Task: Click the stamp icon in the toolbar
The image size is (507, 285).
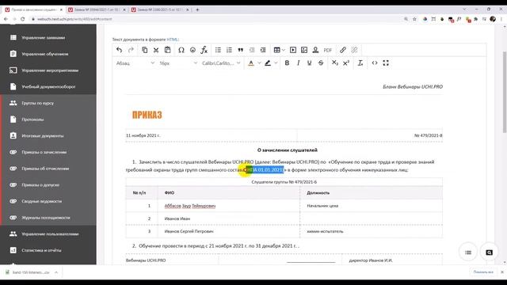Action: [x=315, y=50]
